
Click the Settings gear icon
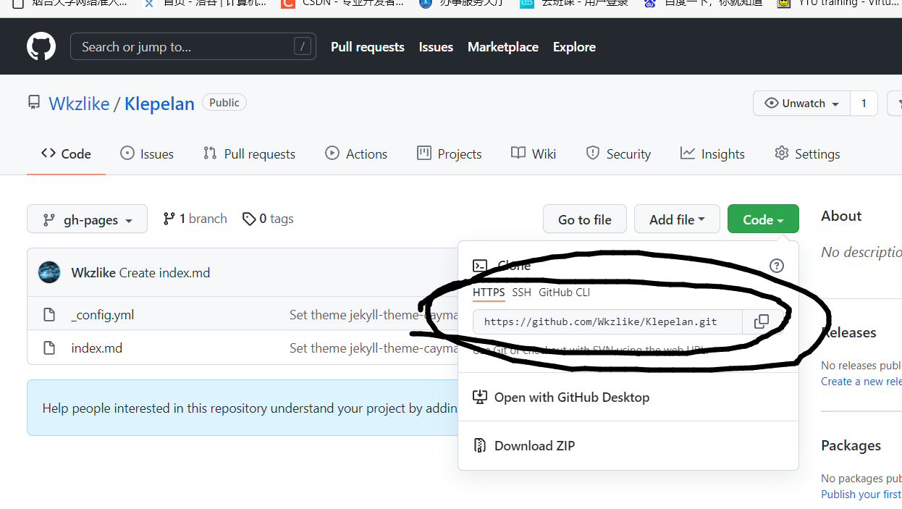[x=781, y=153]
